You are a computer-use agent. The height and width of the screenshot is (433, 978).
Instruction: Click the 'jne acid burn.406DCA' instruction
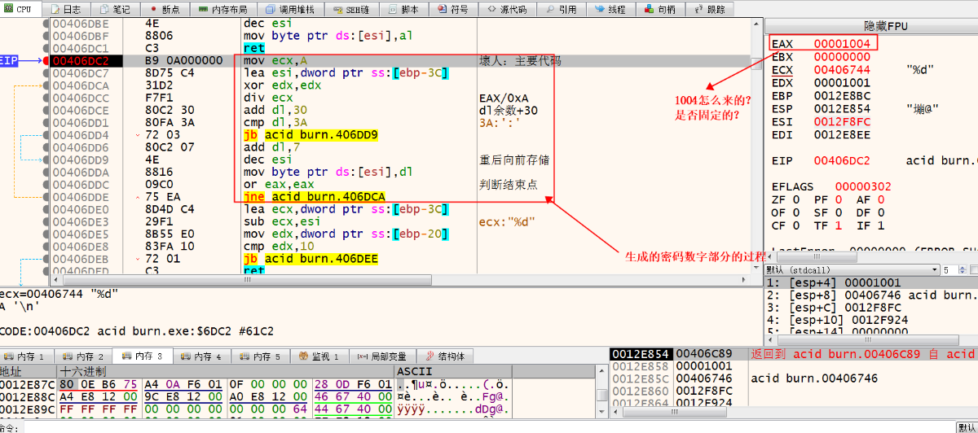[x=314, y=197]
